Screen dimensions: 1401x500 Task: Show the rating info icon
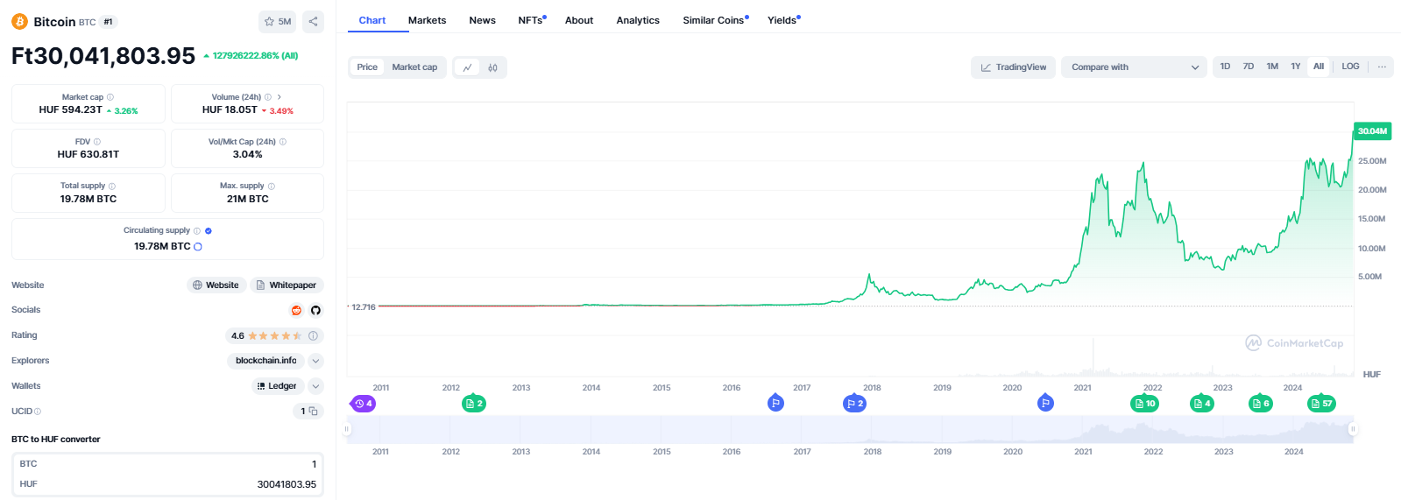click(313, 336)
